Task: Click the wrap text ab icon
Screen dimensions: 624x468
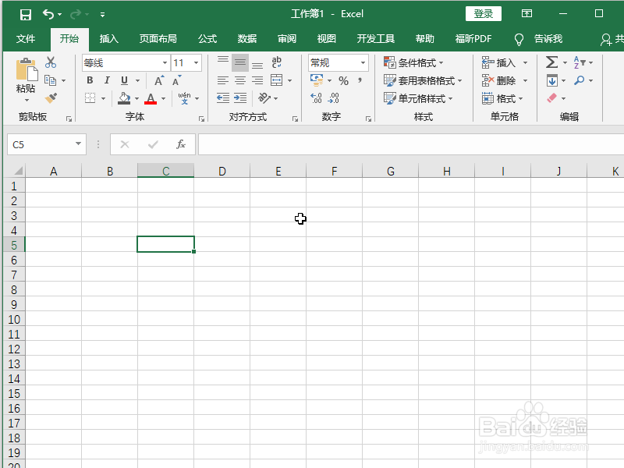Action: (277, 62)
